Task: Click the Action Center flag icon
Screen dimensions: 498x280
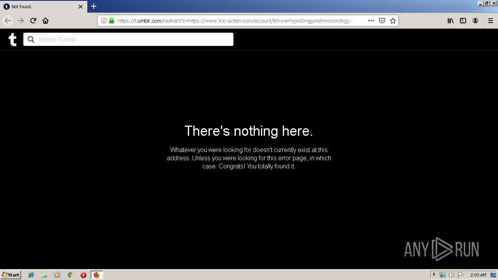Action: 461,275
